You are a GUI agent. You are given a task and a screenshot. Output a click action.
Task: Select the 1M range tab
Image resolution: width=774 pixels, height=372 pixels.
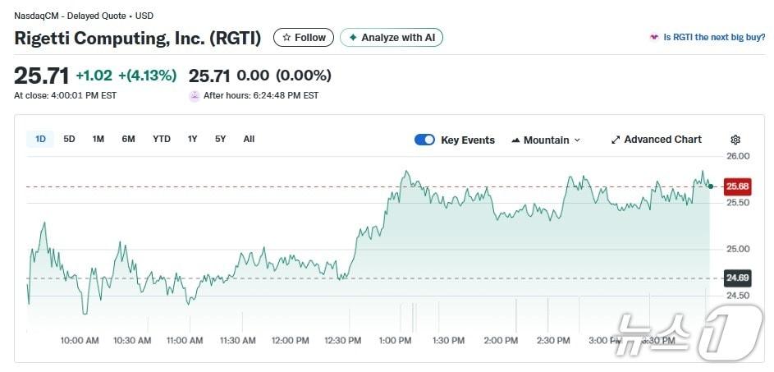click(98, 139)
